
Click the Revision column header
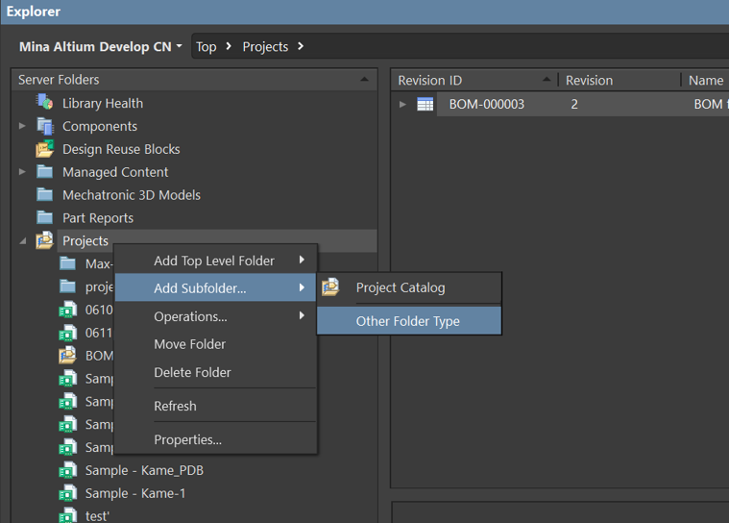(620, 80)
